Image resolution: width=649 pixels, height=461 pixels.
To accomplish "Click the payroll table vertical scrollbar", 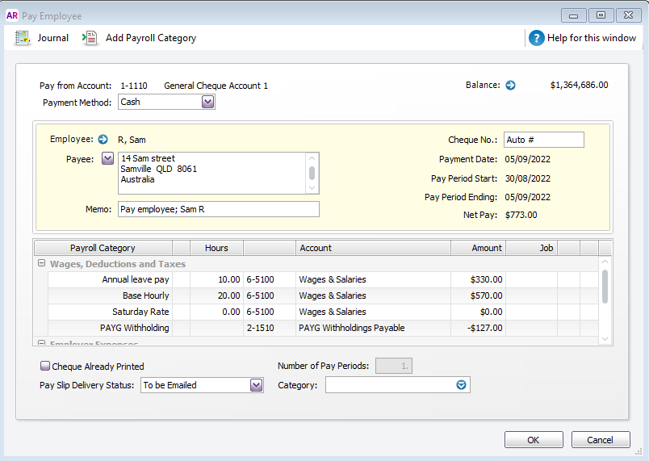I will (605, 287).
